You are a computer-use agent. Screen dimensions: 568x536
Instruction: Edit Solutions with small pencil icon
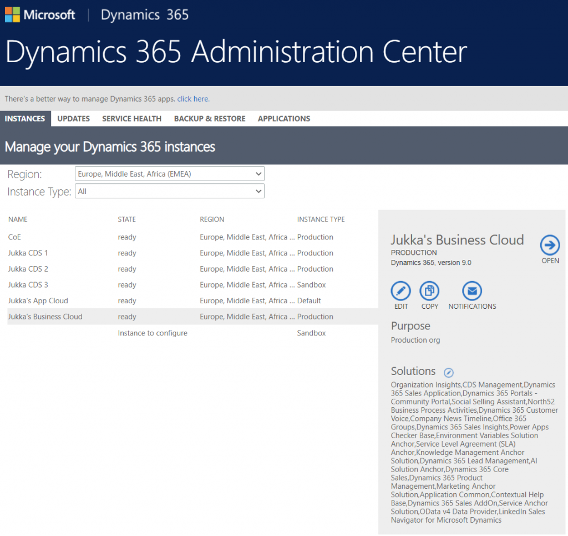pos(448,373)
